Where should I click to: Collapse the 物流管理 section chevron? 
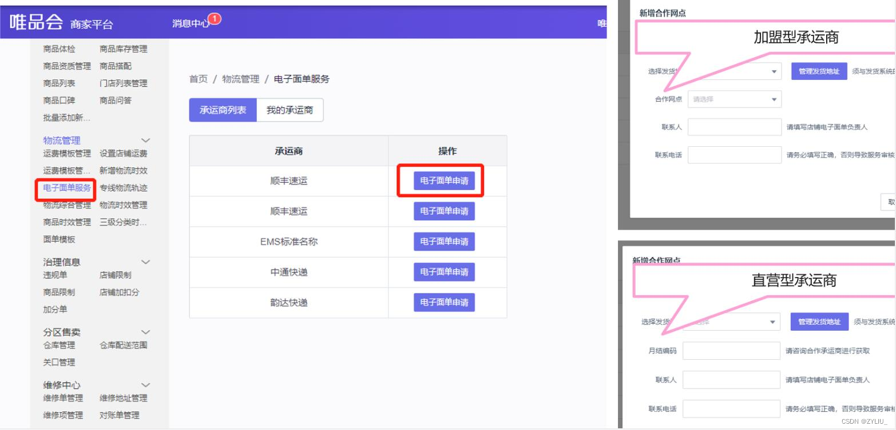(146, 140)
